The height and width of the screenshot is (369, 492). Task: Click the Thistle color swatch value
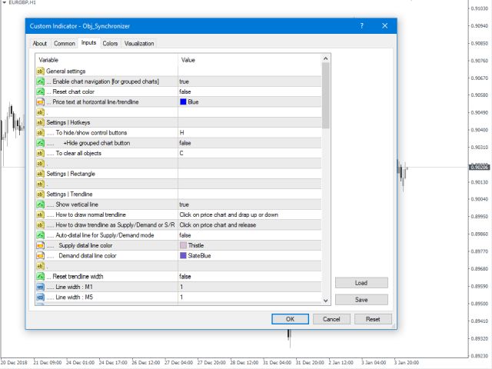(183, 245)
